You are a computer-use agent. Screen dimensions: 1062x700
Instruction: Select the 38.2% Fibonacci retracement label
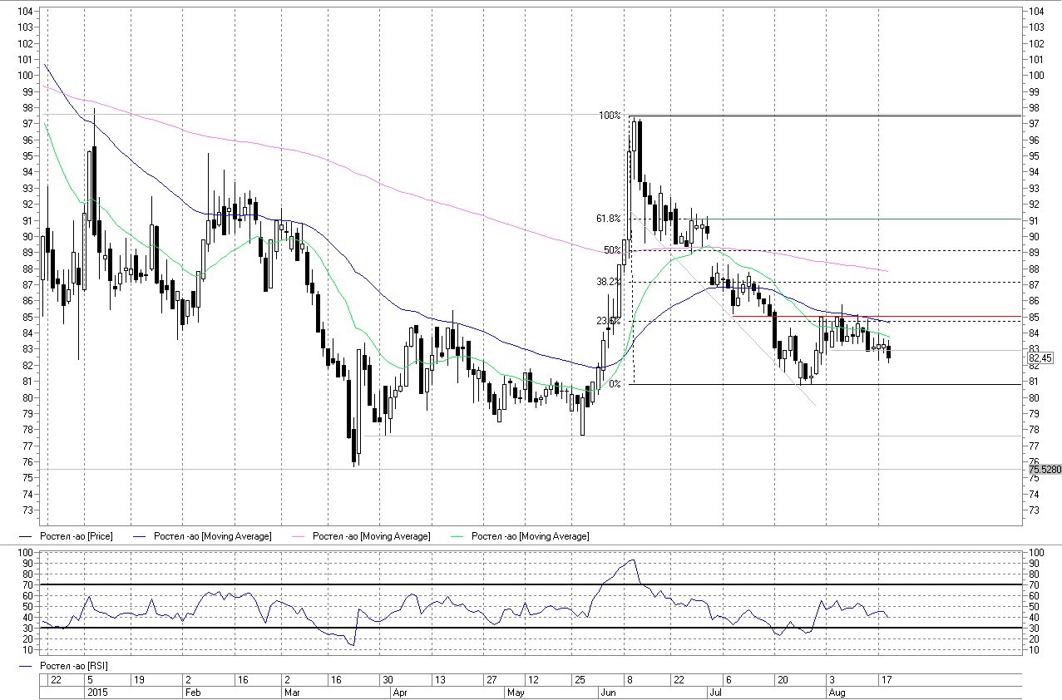[608, 282]
